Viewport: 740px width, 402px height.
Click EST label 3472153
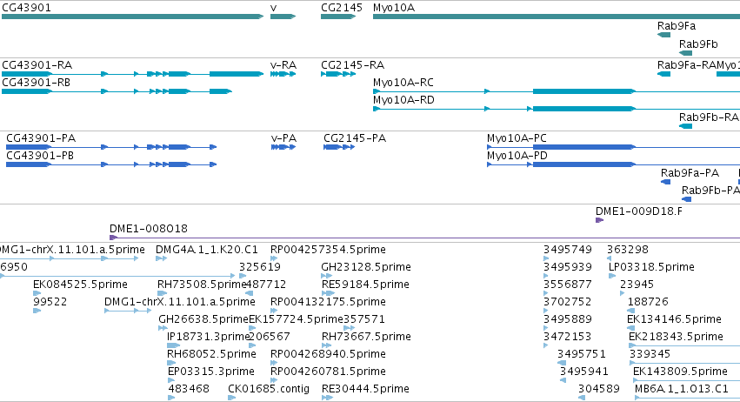tap(567, 337)
